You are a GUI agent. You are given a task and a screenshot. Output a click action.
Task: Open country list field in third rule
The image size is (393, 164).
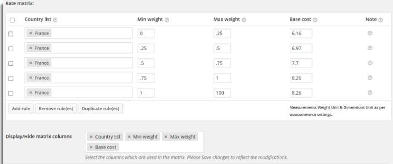[78, 62]
